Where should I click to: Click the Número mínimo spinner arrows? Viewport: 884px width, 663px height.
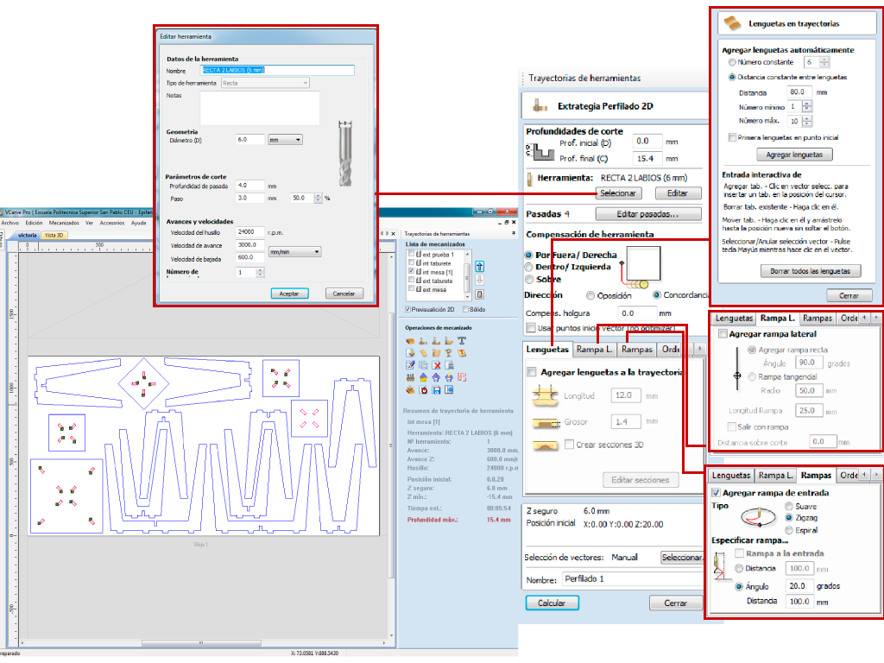click(807, 106)
